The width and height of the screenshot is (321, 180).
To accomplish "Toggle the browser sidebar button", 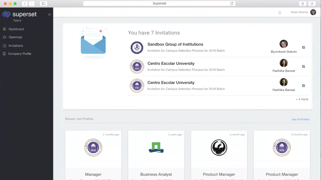I will pyautogui.click(x=44, y=3).
